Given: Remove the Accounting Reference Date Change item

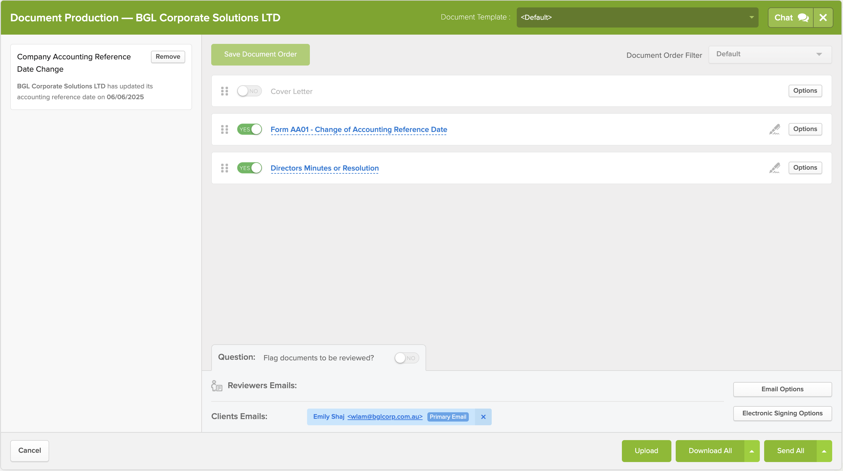Looking at the screenshot, I should coord(168,57).
